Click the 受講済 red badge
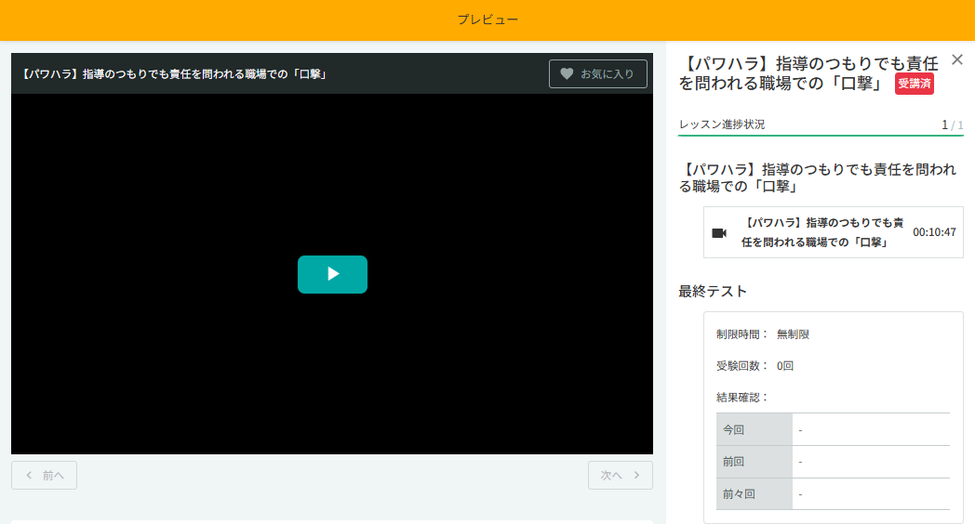This screenshot has height=524, width=975. pyautogui.click(x=914, y=84)
